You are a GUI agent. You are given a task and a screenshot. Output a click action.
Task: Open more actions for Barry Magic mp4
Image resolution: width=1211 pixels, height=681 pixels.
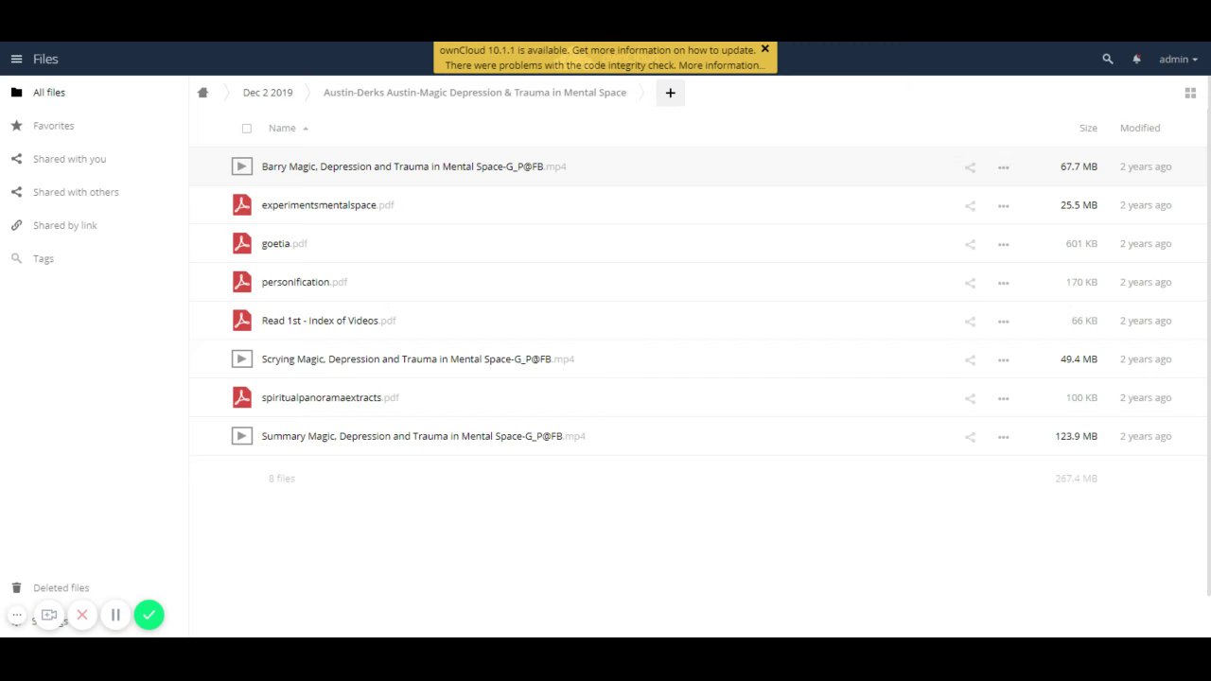(x=1003, y=167)
